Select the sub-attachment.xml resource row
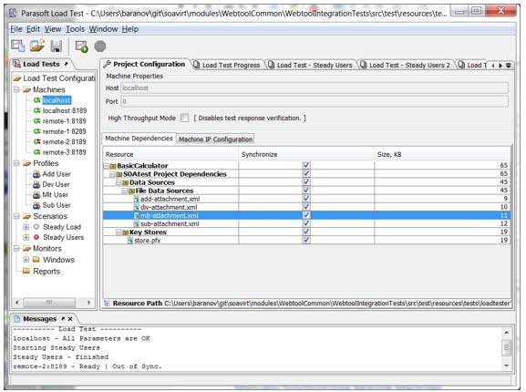The height and width of the screenshot is (392, 526). pyautogui.click(x=306, y=223)
